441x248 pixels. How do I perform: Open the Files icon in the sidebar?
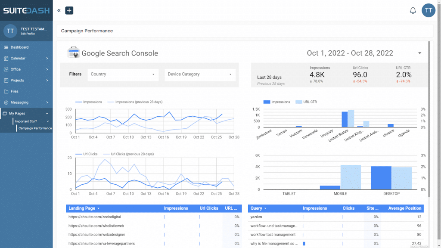coord(6,91)
